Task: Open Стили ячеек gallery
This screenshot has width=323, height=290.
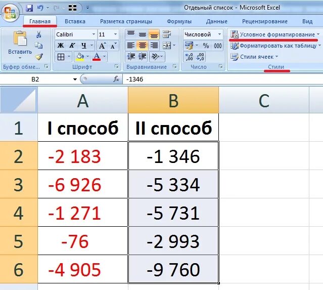Action: pos(254,57)
